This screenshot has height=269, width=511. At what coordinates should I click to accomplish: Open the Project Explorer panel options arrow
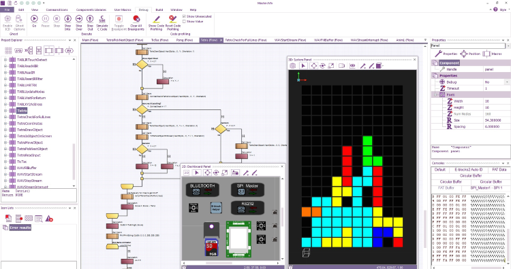[x=69, y=40]
